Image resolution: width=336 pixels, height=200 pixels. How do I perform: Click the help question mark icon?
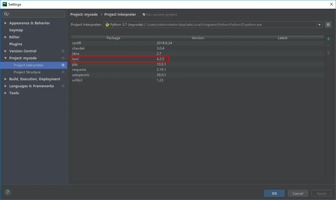(x=8, y=192)
